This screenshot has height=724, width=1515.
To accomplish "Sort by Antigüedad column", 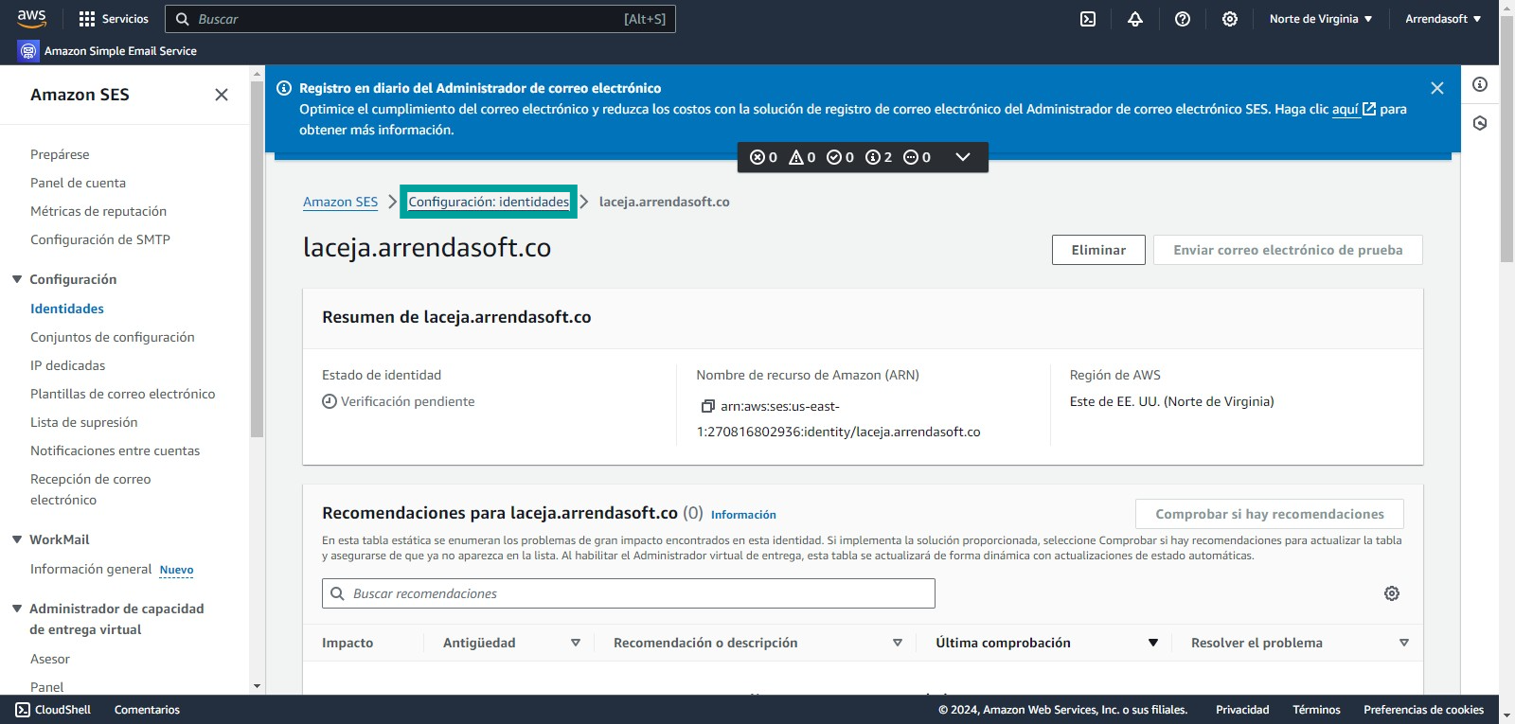I will click(575, 643).
